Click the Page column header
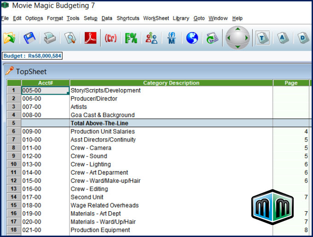Viewport: 313px width, 237px height. 291,83
